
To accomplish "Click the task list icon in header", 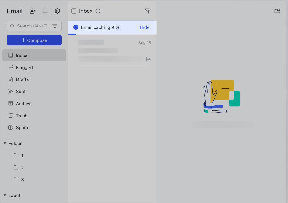I will [45, 11].
